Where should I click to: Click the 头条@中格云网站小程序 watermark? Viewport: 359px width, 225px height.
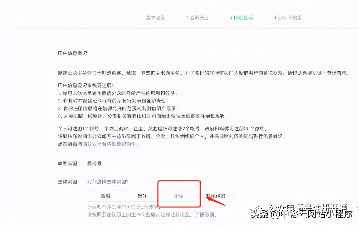[x=302, y=214]
